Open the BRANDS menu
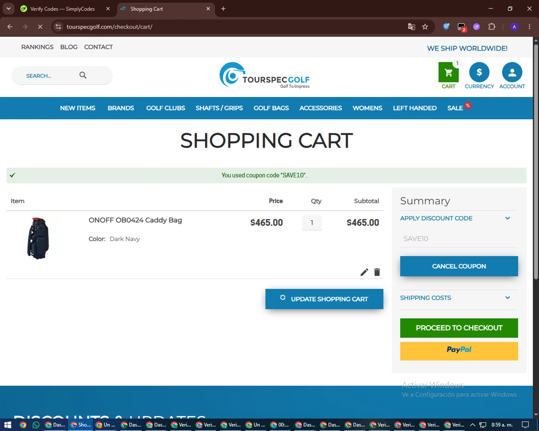Image resolution: width=539 pixels, height=431 pixels. [x=121, y=108]
